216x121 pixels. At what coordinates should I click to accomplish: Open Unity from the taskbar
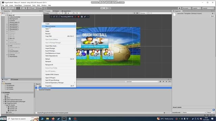(x=64, y=119)
